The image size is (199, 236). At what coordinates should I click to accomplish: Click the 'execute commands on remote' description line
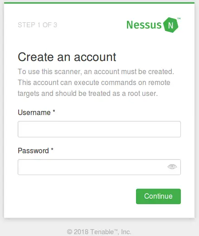pyautogui.click(x=94, y=83)
